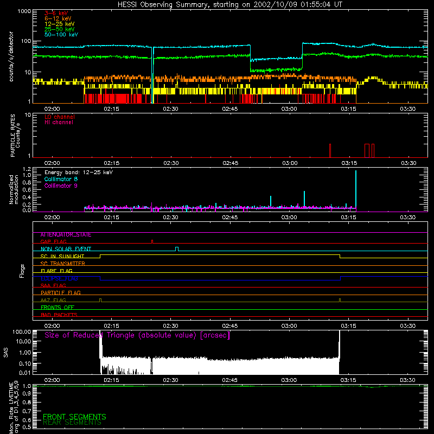
Task: Click the LO channel legend label
Action: 60,117
